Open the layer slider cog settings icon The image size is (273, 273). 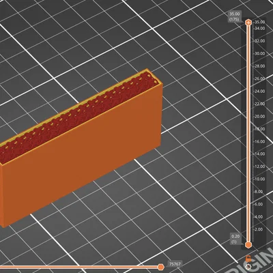pos(248,266)
